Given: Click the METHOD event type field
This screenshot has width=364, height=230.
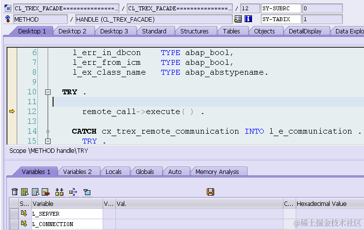Looking at the screenshot, I should 40,19.
